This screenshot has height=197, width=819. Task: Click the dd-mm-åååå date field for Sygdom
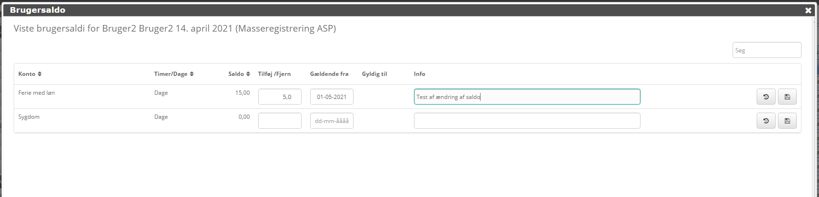coord(331,121)
